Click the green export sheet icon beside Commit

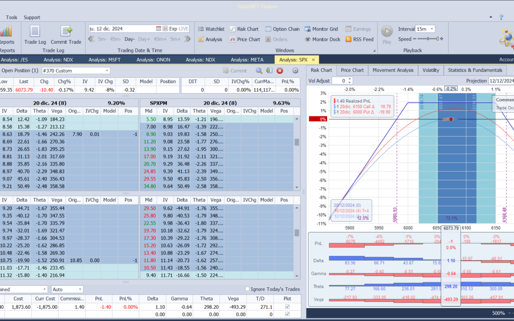269,70
